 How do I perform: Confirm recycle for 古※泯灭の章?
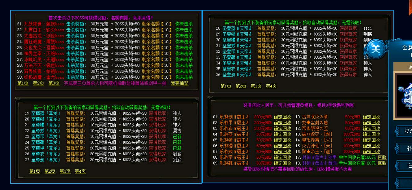click(x=371, y=117)
